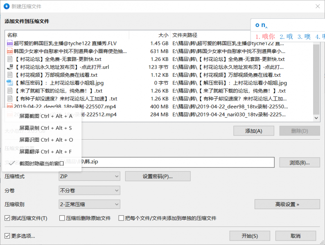Expand the 分卷 dropdown showing 不分卷
The height and width of the screenshot is (245, 325).
[89, 190]
